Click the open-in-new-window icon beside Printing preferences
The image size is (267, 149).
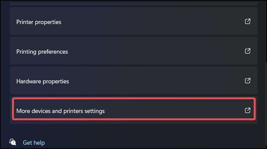[248, 51]
